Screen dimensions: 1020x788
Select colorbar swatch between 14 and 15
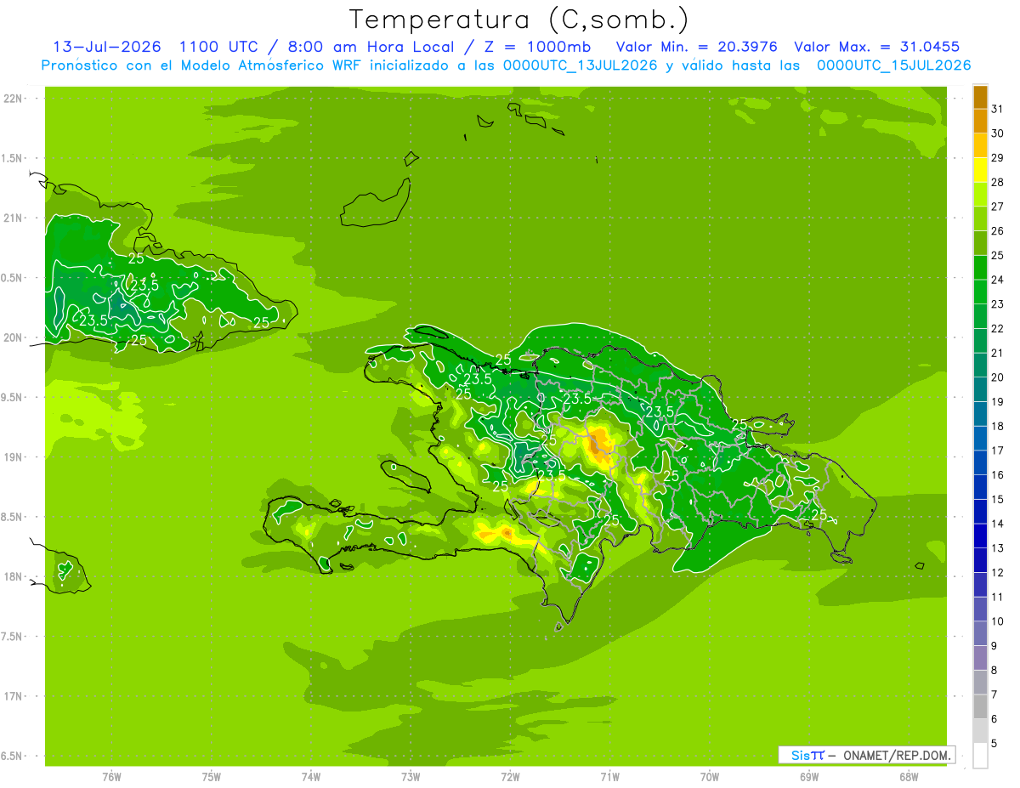click(980, 511)
